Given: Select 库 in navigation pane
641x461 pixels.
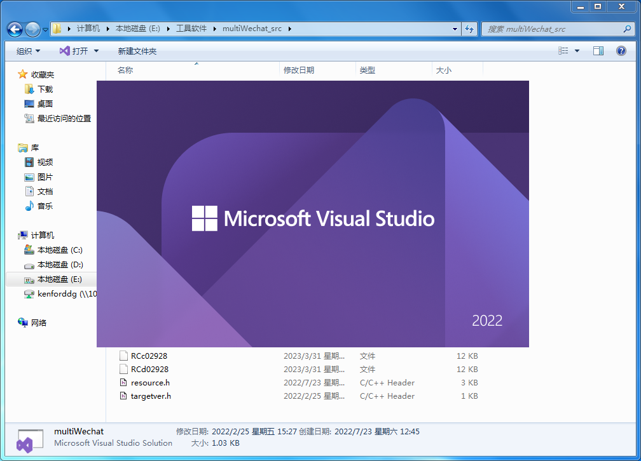Looking at the screenshot, I should pos(35,148).
